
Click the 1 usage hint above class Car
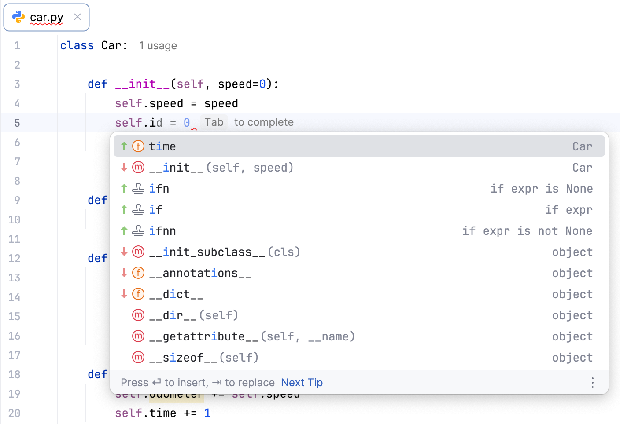[158, 45]
